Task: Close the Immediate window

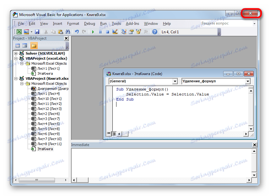Action: click(x=255, y=145)
